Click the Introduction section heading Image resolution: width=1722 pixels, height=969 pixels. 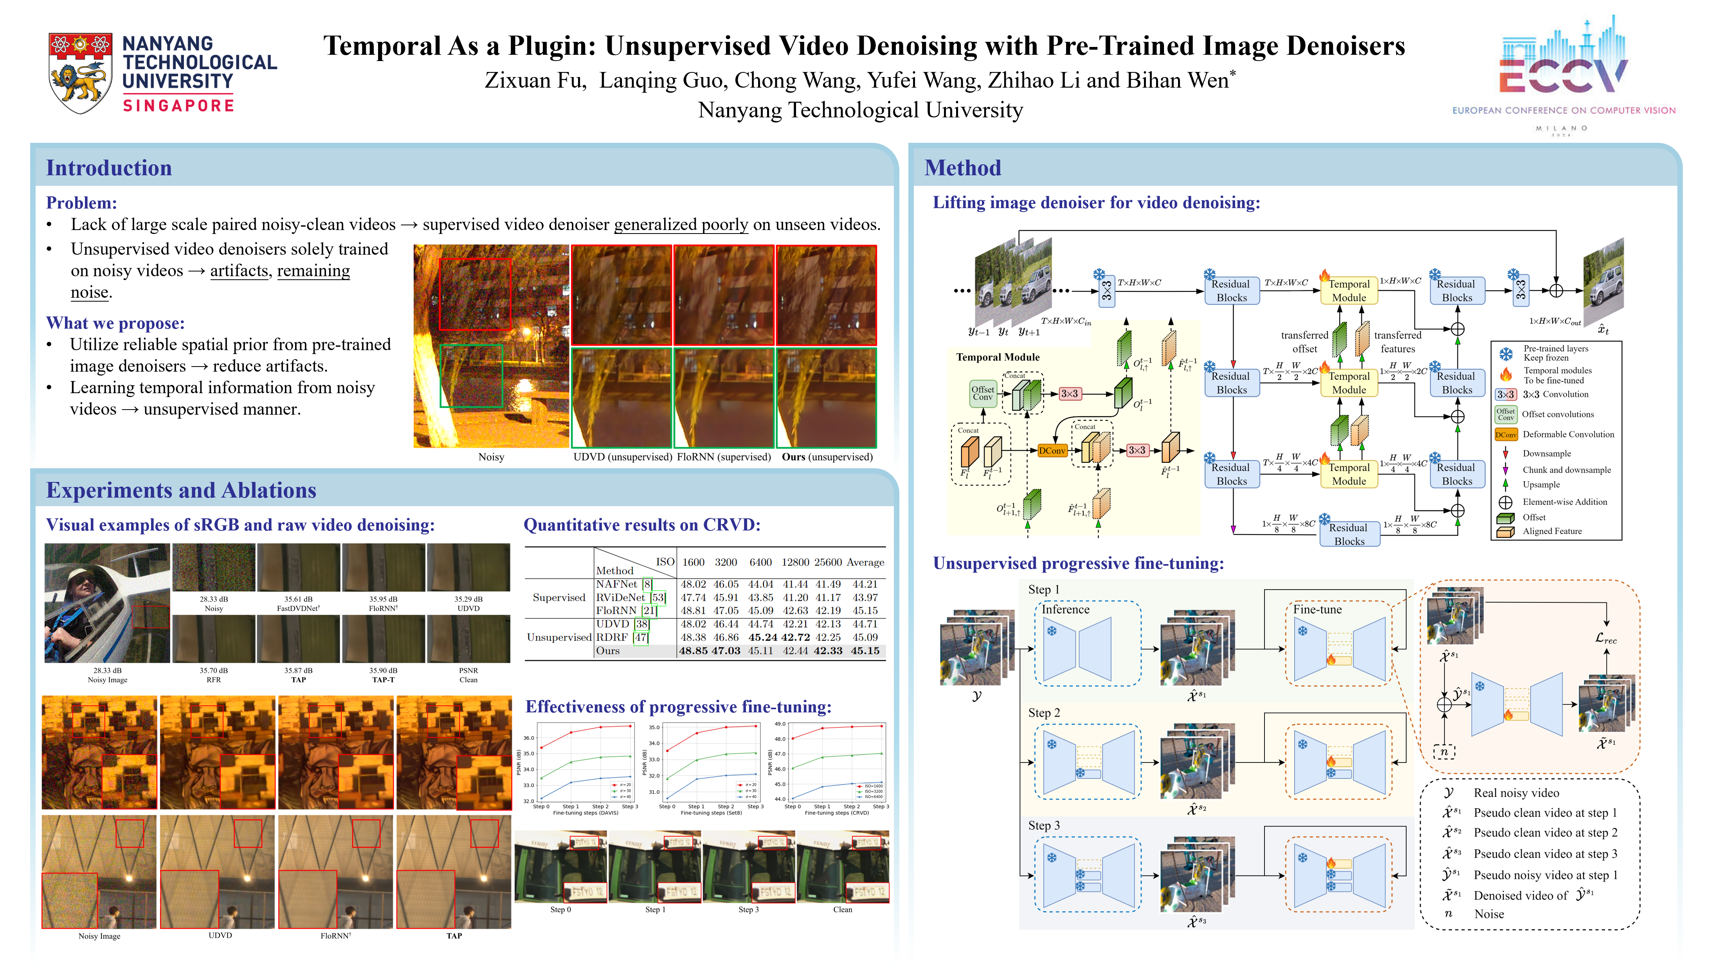pos(109,168)
